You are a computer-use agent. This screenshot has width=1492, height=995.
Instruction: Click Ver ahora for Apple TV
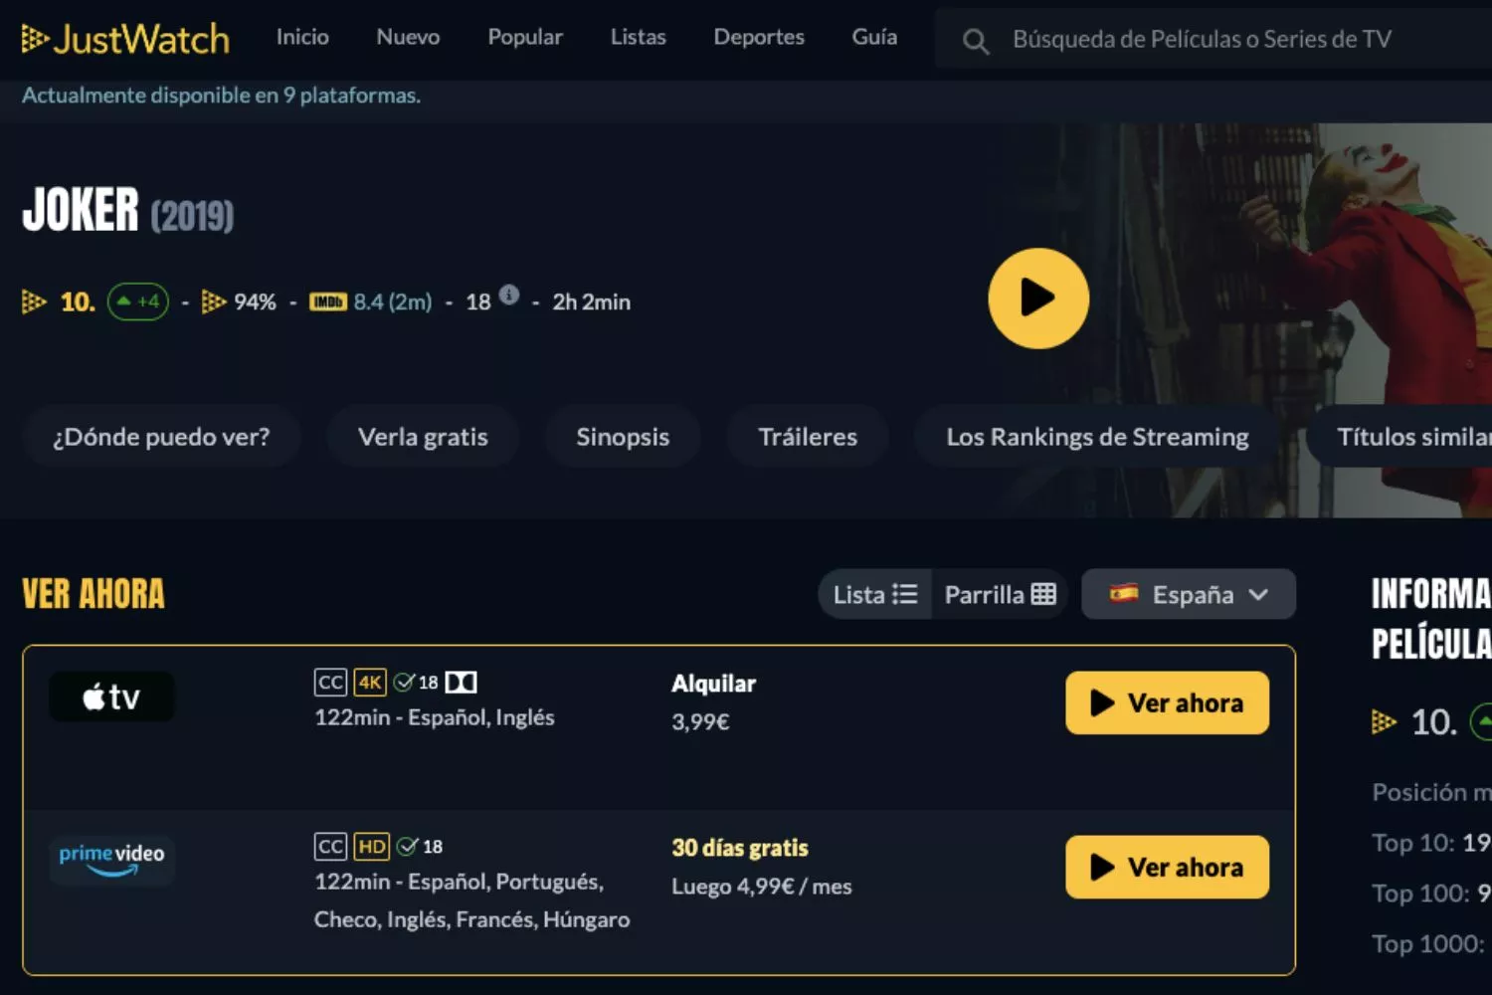(x=1167, y=702)
